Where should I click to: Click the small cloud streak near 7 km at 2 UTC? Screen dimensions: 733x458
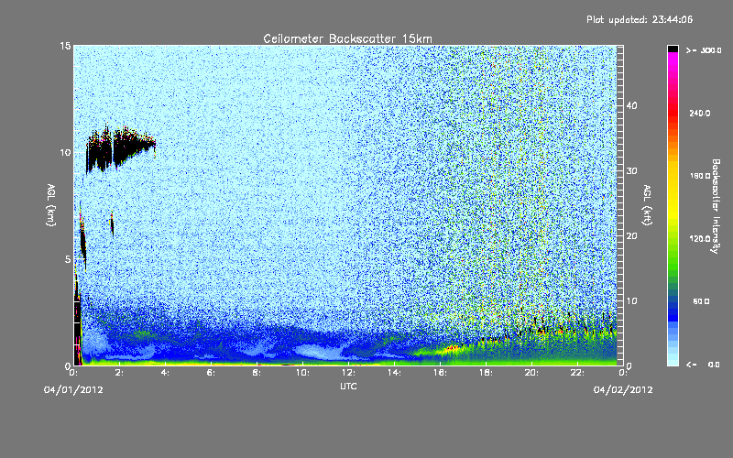pos(112,224)
